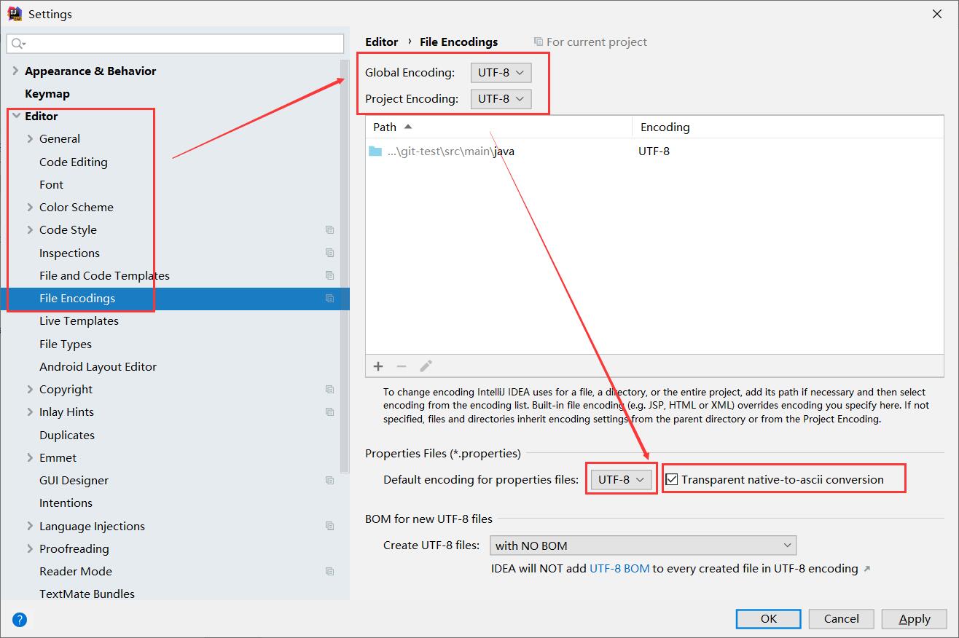Click the Apply button
The width and height of the screenshot is (959, 638).
(x=915, y=618)
